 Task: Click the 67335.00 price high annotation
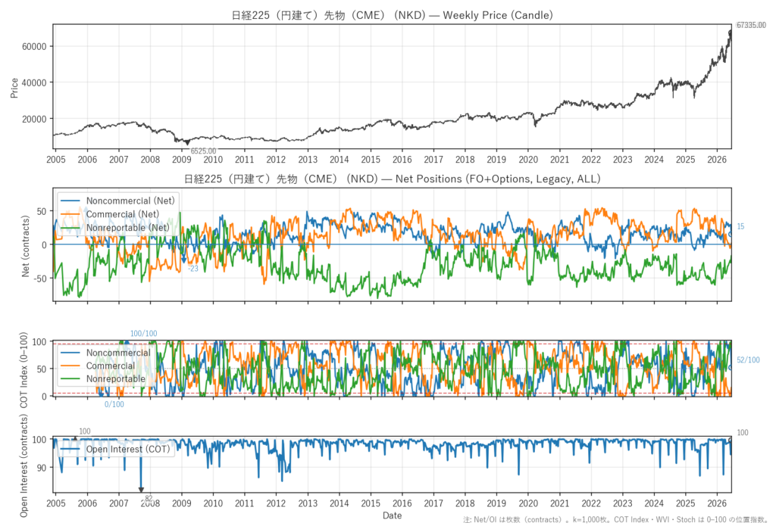click(x=751, y=25)
